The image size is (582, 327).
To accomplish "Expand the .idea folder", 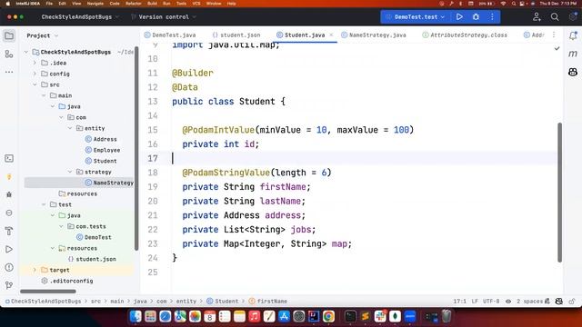I will (x=35, y=63).
